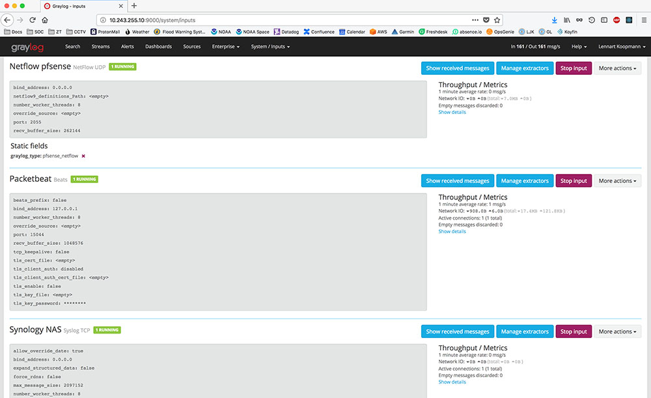
Task: Open More actions for Synology NAS
Action: click(x=617, y=332)
